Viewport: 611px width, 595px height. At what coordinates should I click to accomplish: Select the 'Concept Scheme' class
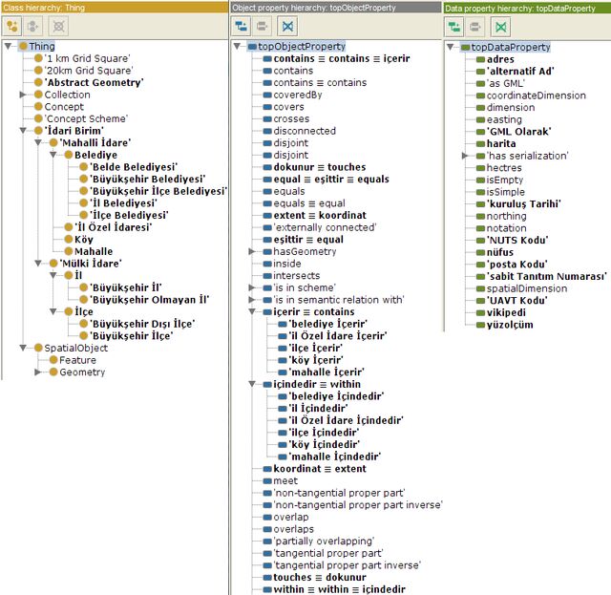81,118
